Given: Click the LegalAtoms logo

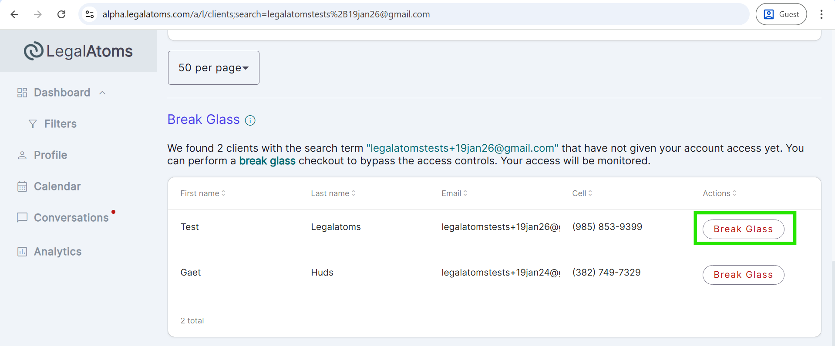Looking at the screenshot, I should (78, 51).
